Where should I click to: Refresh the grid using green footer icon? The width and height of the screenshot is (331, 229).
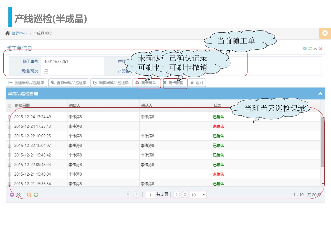pyautogui.click(x=36, y=195)
